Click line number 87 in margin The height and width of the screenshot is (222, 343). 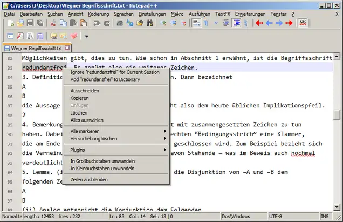point(10,106)
